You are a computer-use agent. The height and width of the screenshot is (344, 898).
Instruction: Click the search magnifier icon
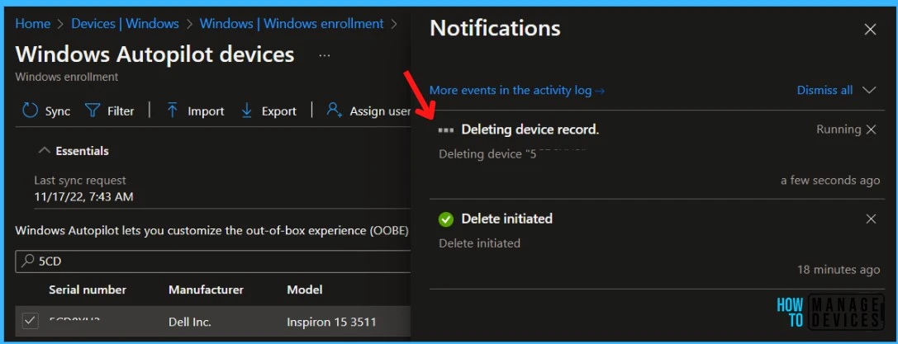27,262
